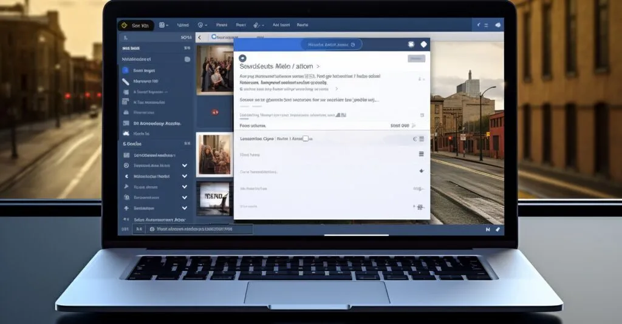The height and width of the screenshot is (324, 622).
Task: Expand the chevron after the dialog title
Action: click(x=318, y=67)
